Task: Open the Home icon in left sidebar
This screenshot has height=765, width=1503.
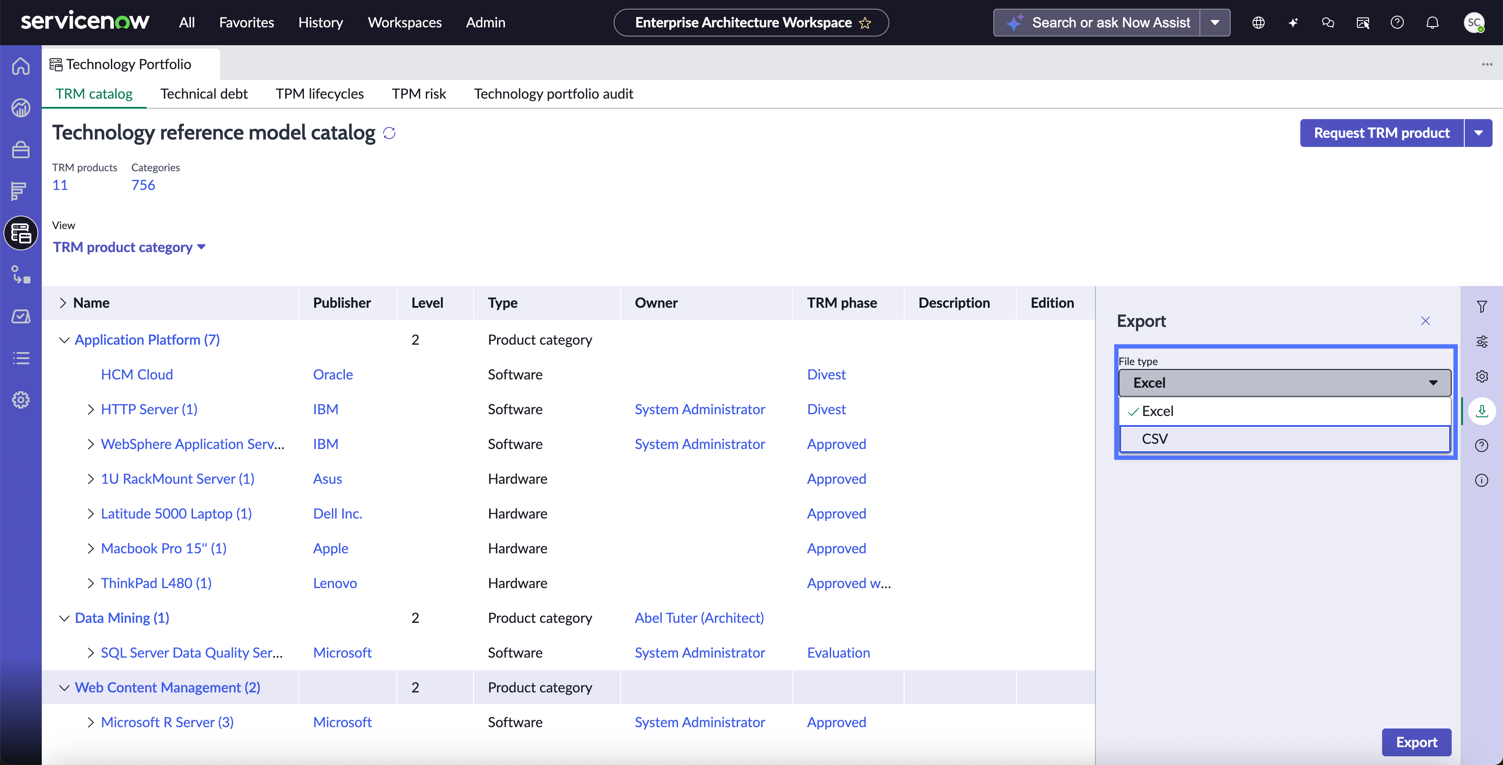Action: (x=21, y=66)
